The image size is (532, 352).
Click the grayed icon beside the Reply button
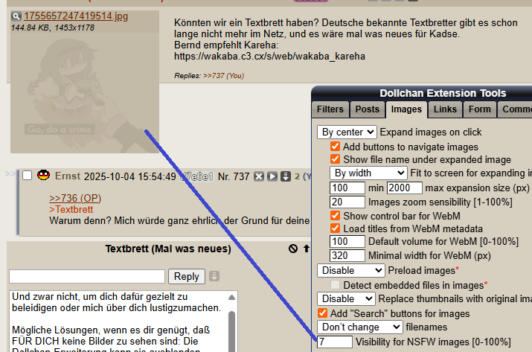tap(214, 276)
